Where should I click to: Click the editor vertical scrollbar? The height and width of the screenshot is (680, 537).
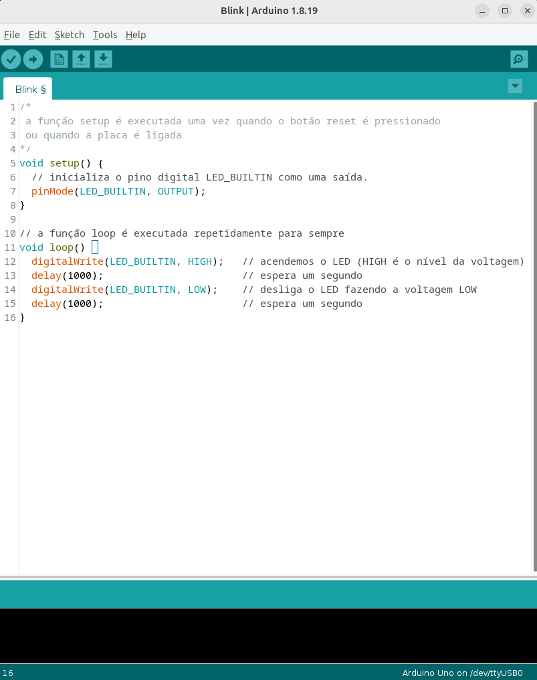pyautogui.click(x=534, y=334)
